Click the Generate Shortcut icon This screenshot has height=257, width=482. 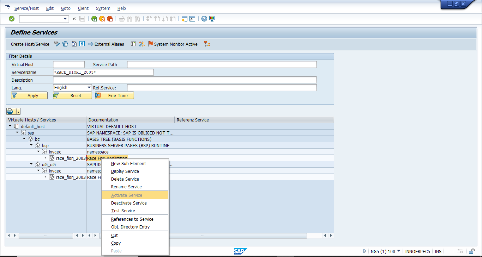(x=192, y=19)
